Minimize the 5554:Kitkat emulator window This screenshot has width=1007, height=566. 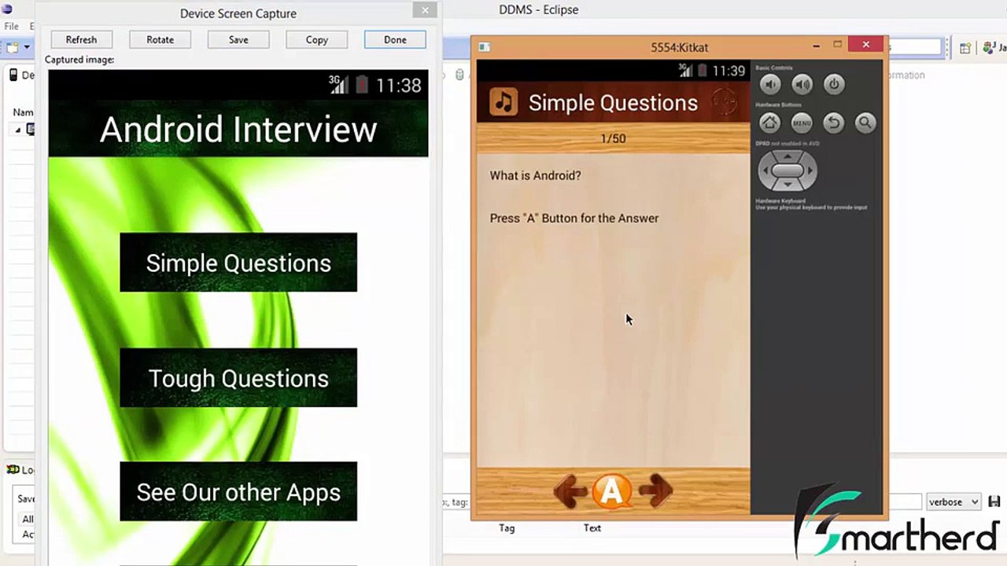coord(816,46)
